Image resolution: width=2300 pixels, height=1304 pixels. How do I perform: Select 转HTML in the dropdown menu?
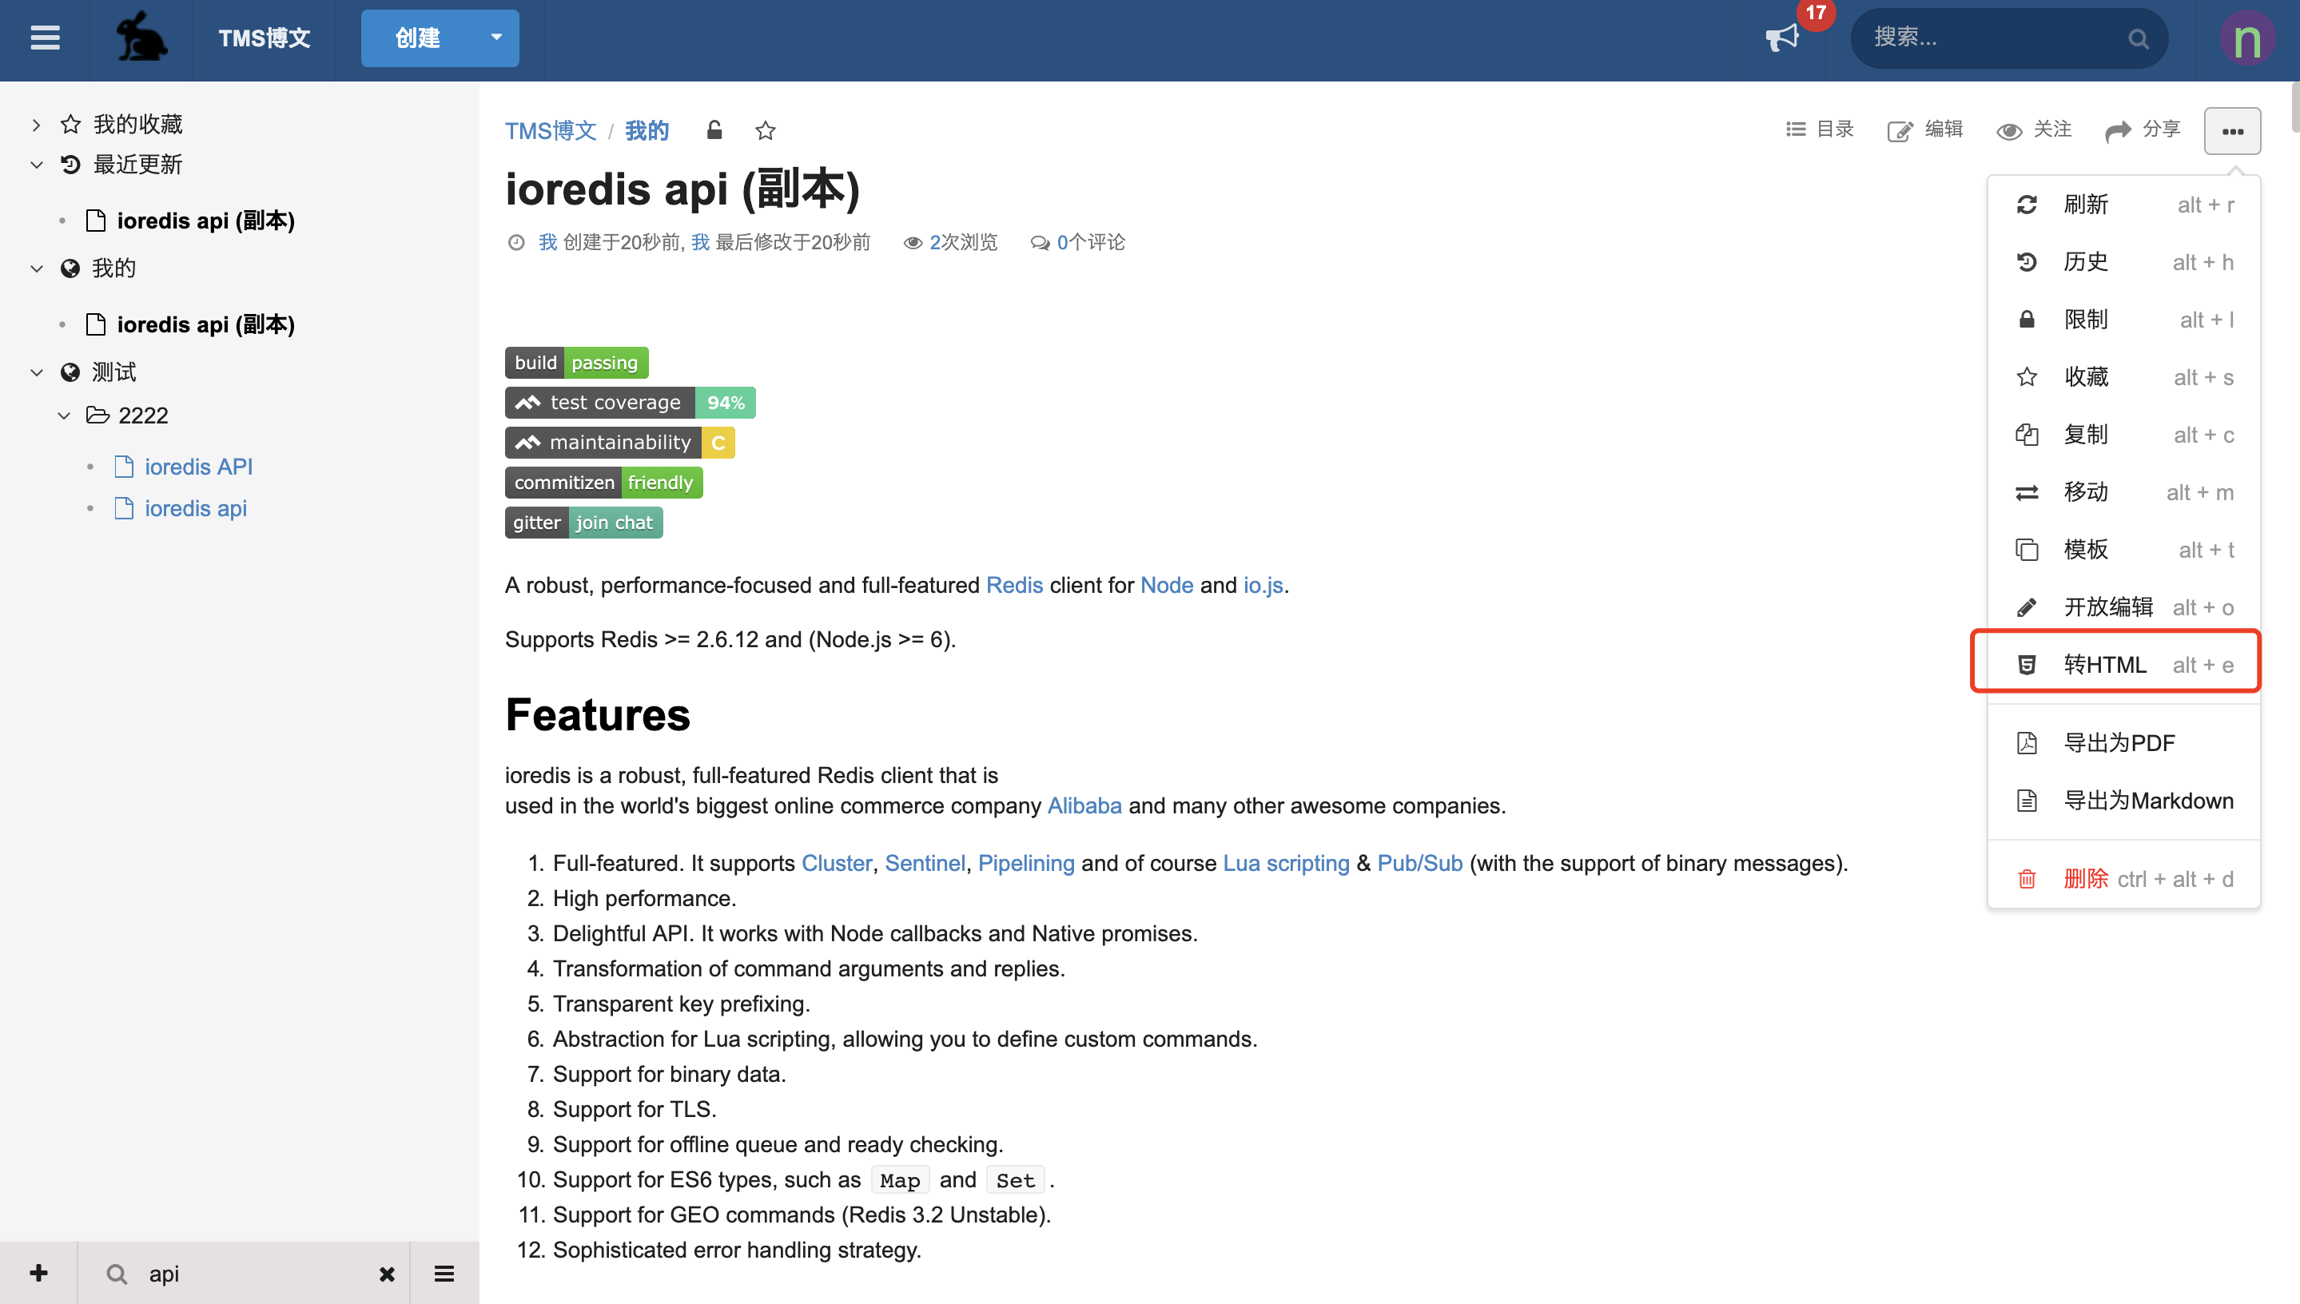(2123, 665)
